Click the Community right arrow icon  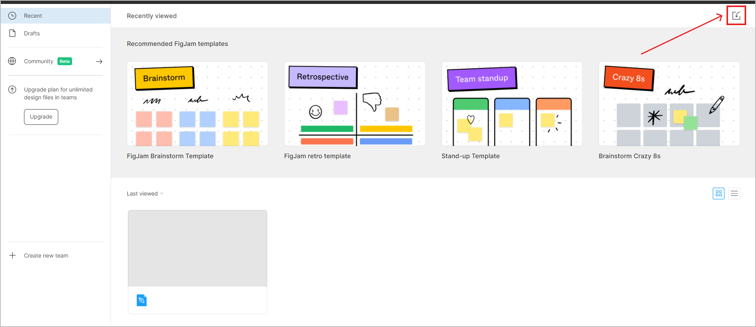tap(99, 62)
